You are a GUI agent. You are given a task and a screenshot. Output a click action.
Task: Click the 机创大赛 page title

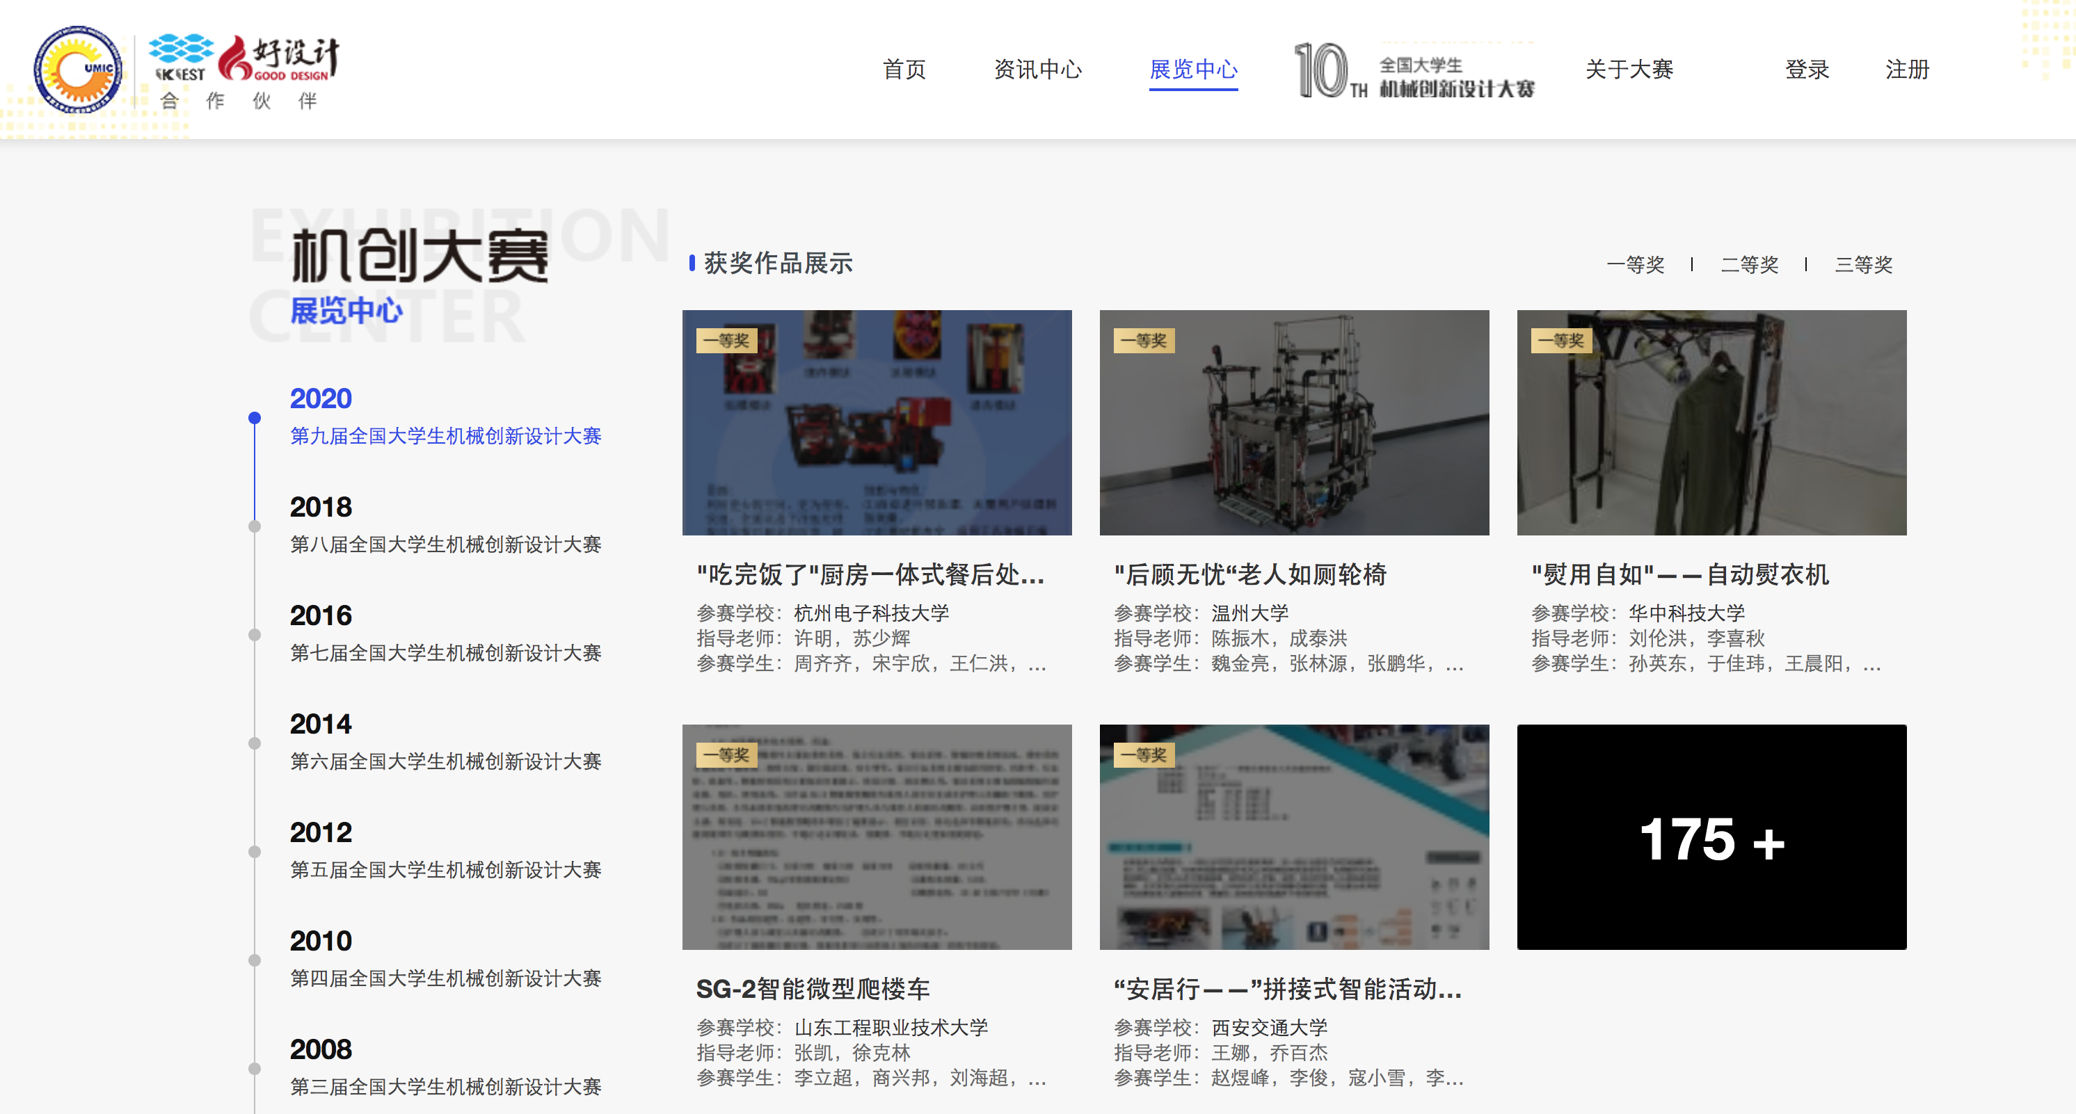point(420,255)
